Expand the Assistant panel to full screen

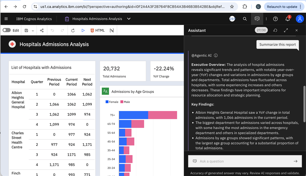pos(286,30)
